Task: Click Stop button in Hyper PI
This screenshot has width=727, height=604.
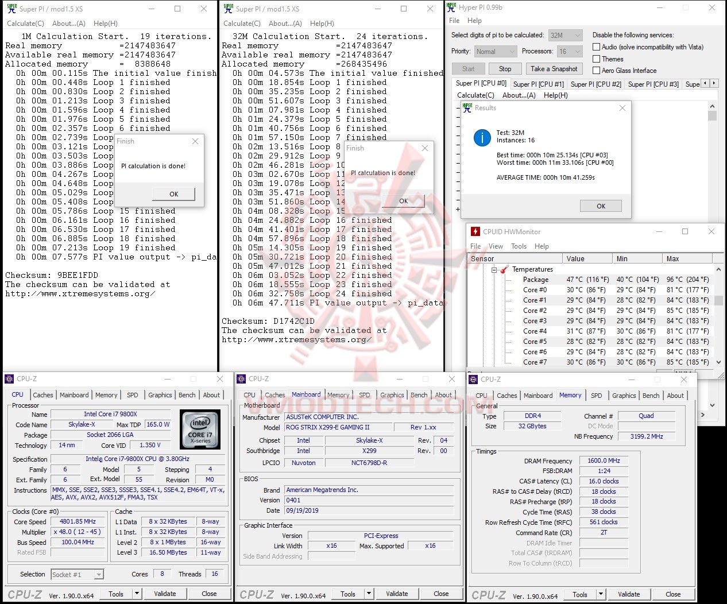Action: tap(505, 69)
